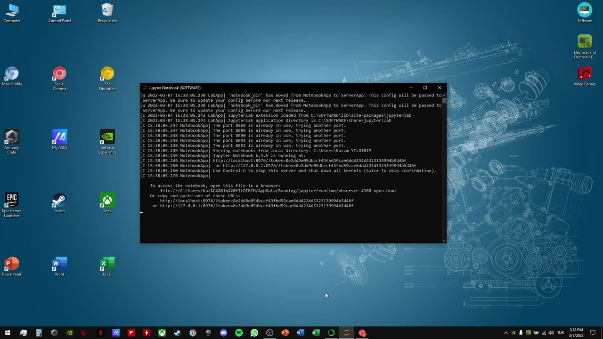603x339 pixels.
Task: Open Discord from the taskbar
Action: pyautogui.click(x=223, y=333)
